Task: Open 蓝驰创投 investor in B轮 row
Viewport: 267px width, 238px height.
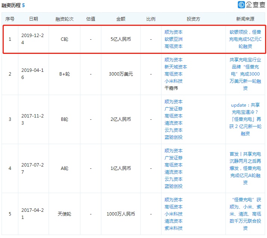Action: [174, 137]
